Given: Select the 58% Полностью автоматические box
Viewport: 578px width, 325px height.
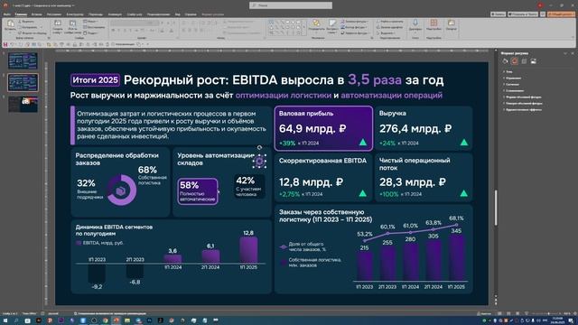Looking at the screenshot, I should click(198, 191).
